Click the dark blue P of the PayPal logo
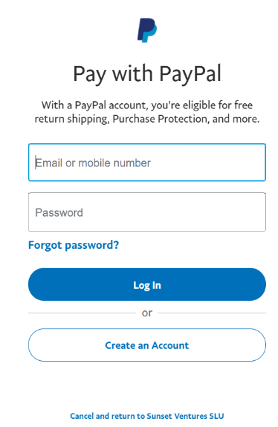 [144, 27]
